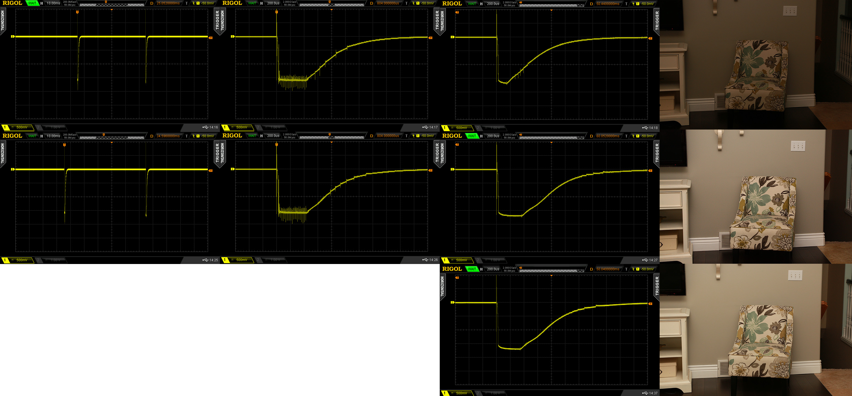This screenshot has width=852, height=396.
Task: Click the orange T trigger marker in 34.5960000ms capture
Action: (65, 145)
